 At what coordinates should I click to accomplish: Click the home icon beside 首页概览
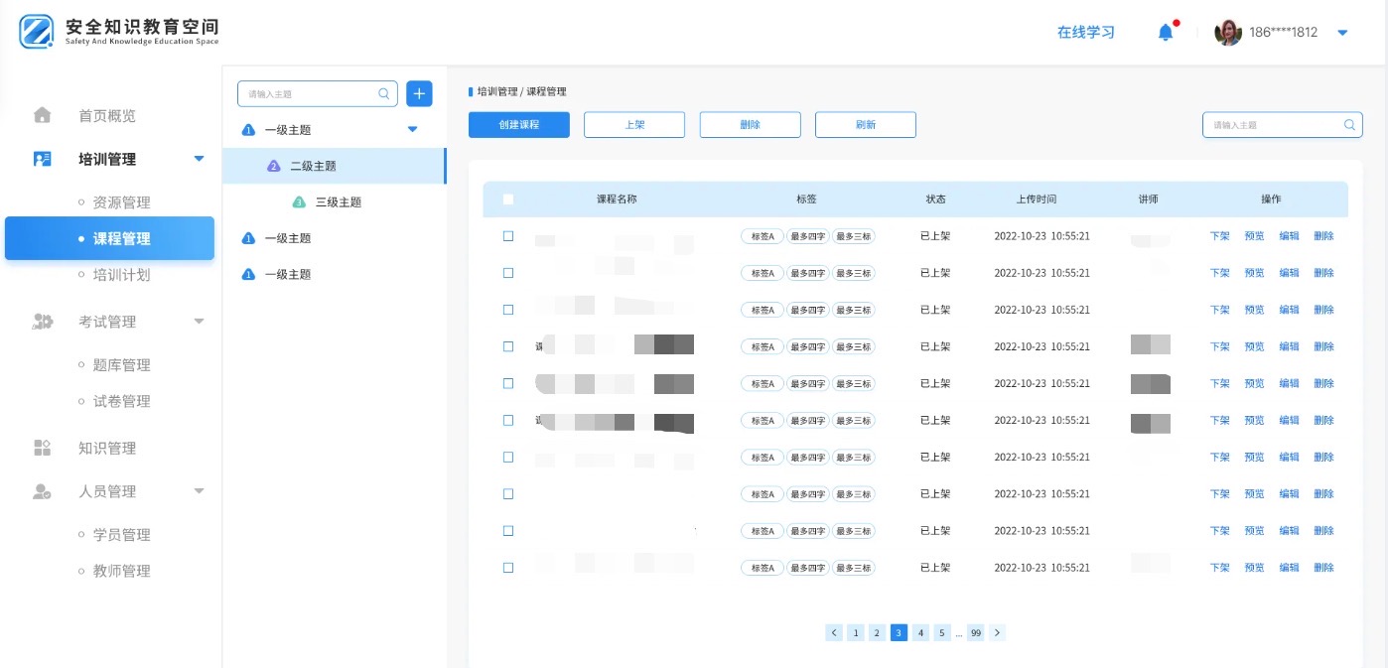point(43,115)
